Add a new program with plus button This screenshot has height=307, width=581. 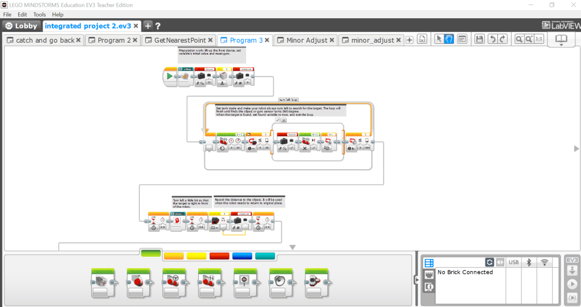[x=409, y=40]
